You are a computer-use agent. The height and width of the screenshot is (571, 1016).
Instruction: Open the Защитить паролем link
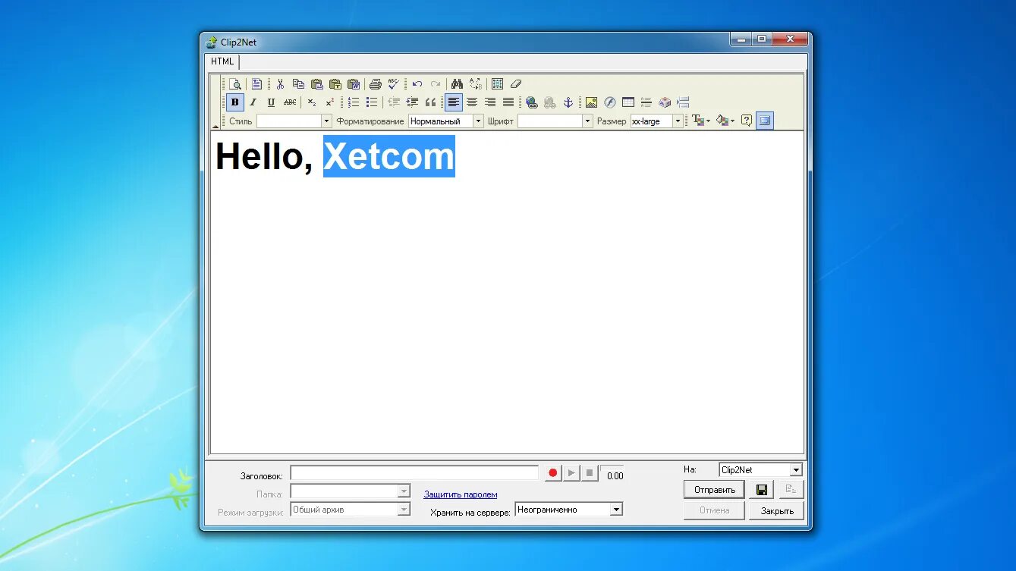tap(461, 494)
